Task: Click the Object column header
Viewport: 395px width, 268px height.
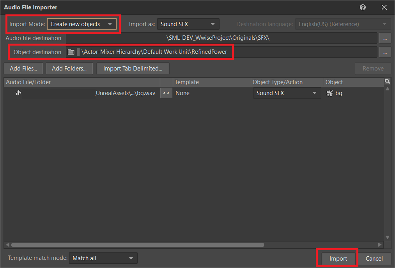Action: (354, 82)
